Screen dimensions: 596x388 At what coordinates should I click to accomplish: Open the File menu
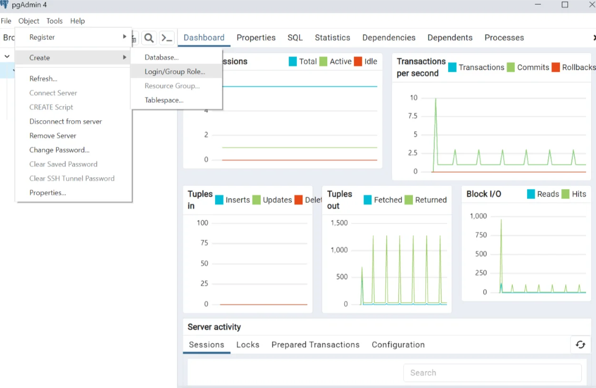pos(6,21)
